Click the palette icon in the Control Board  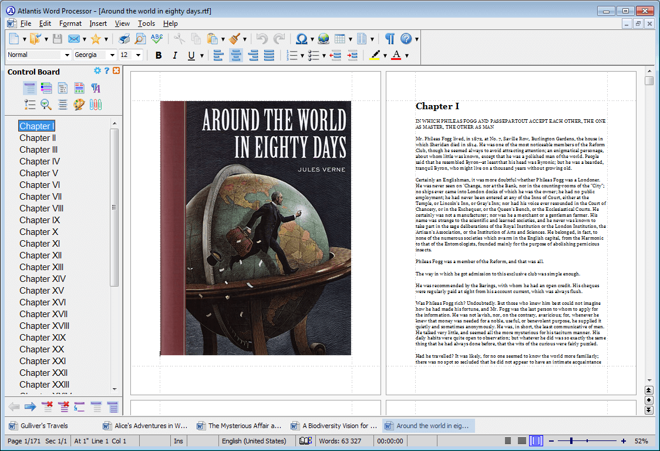79,105
